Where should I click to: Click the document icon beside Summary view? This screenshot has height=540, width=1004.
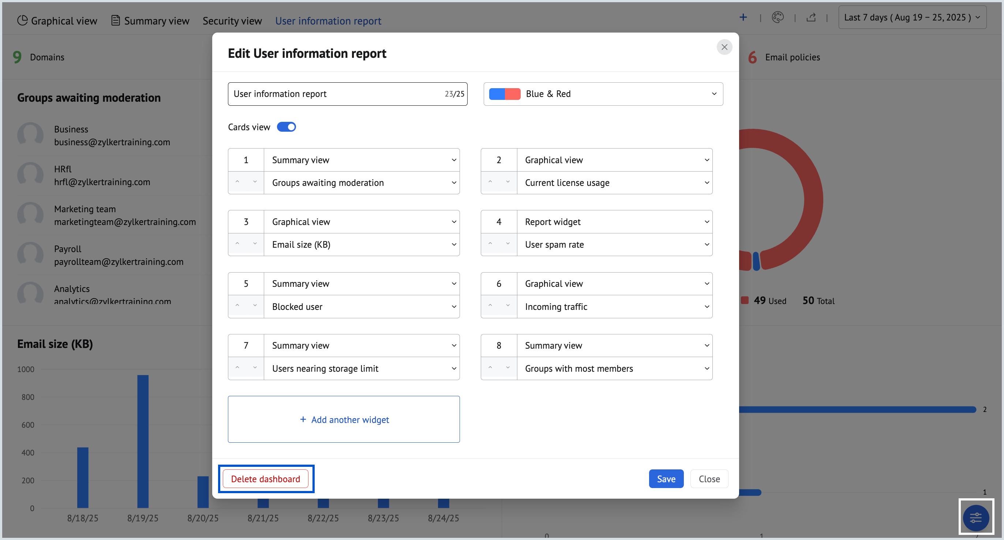click(115, 20)
